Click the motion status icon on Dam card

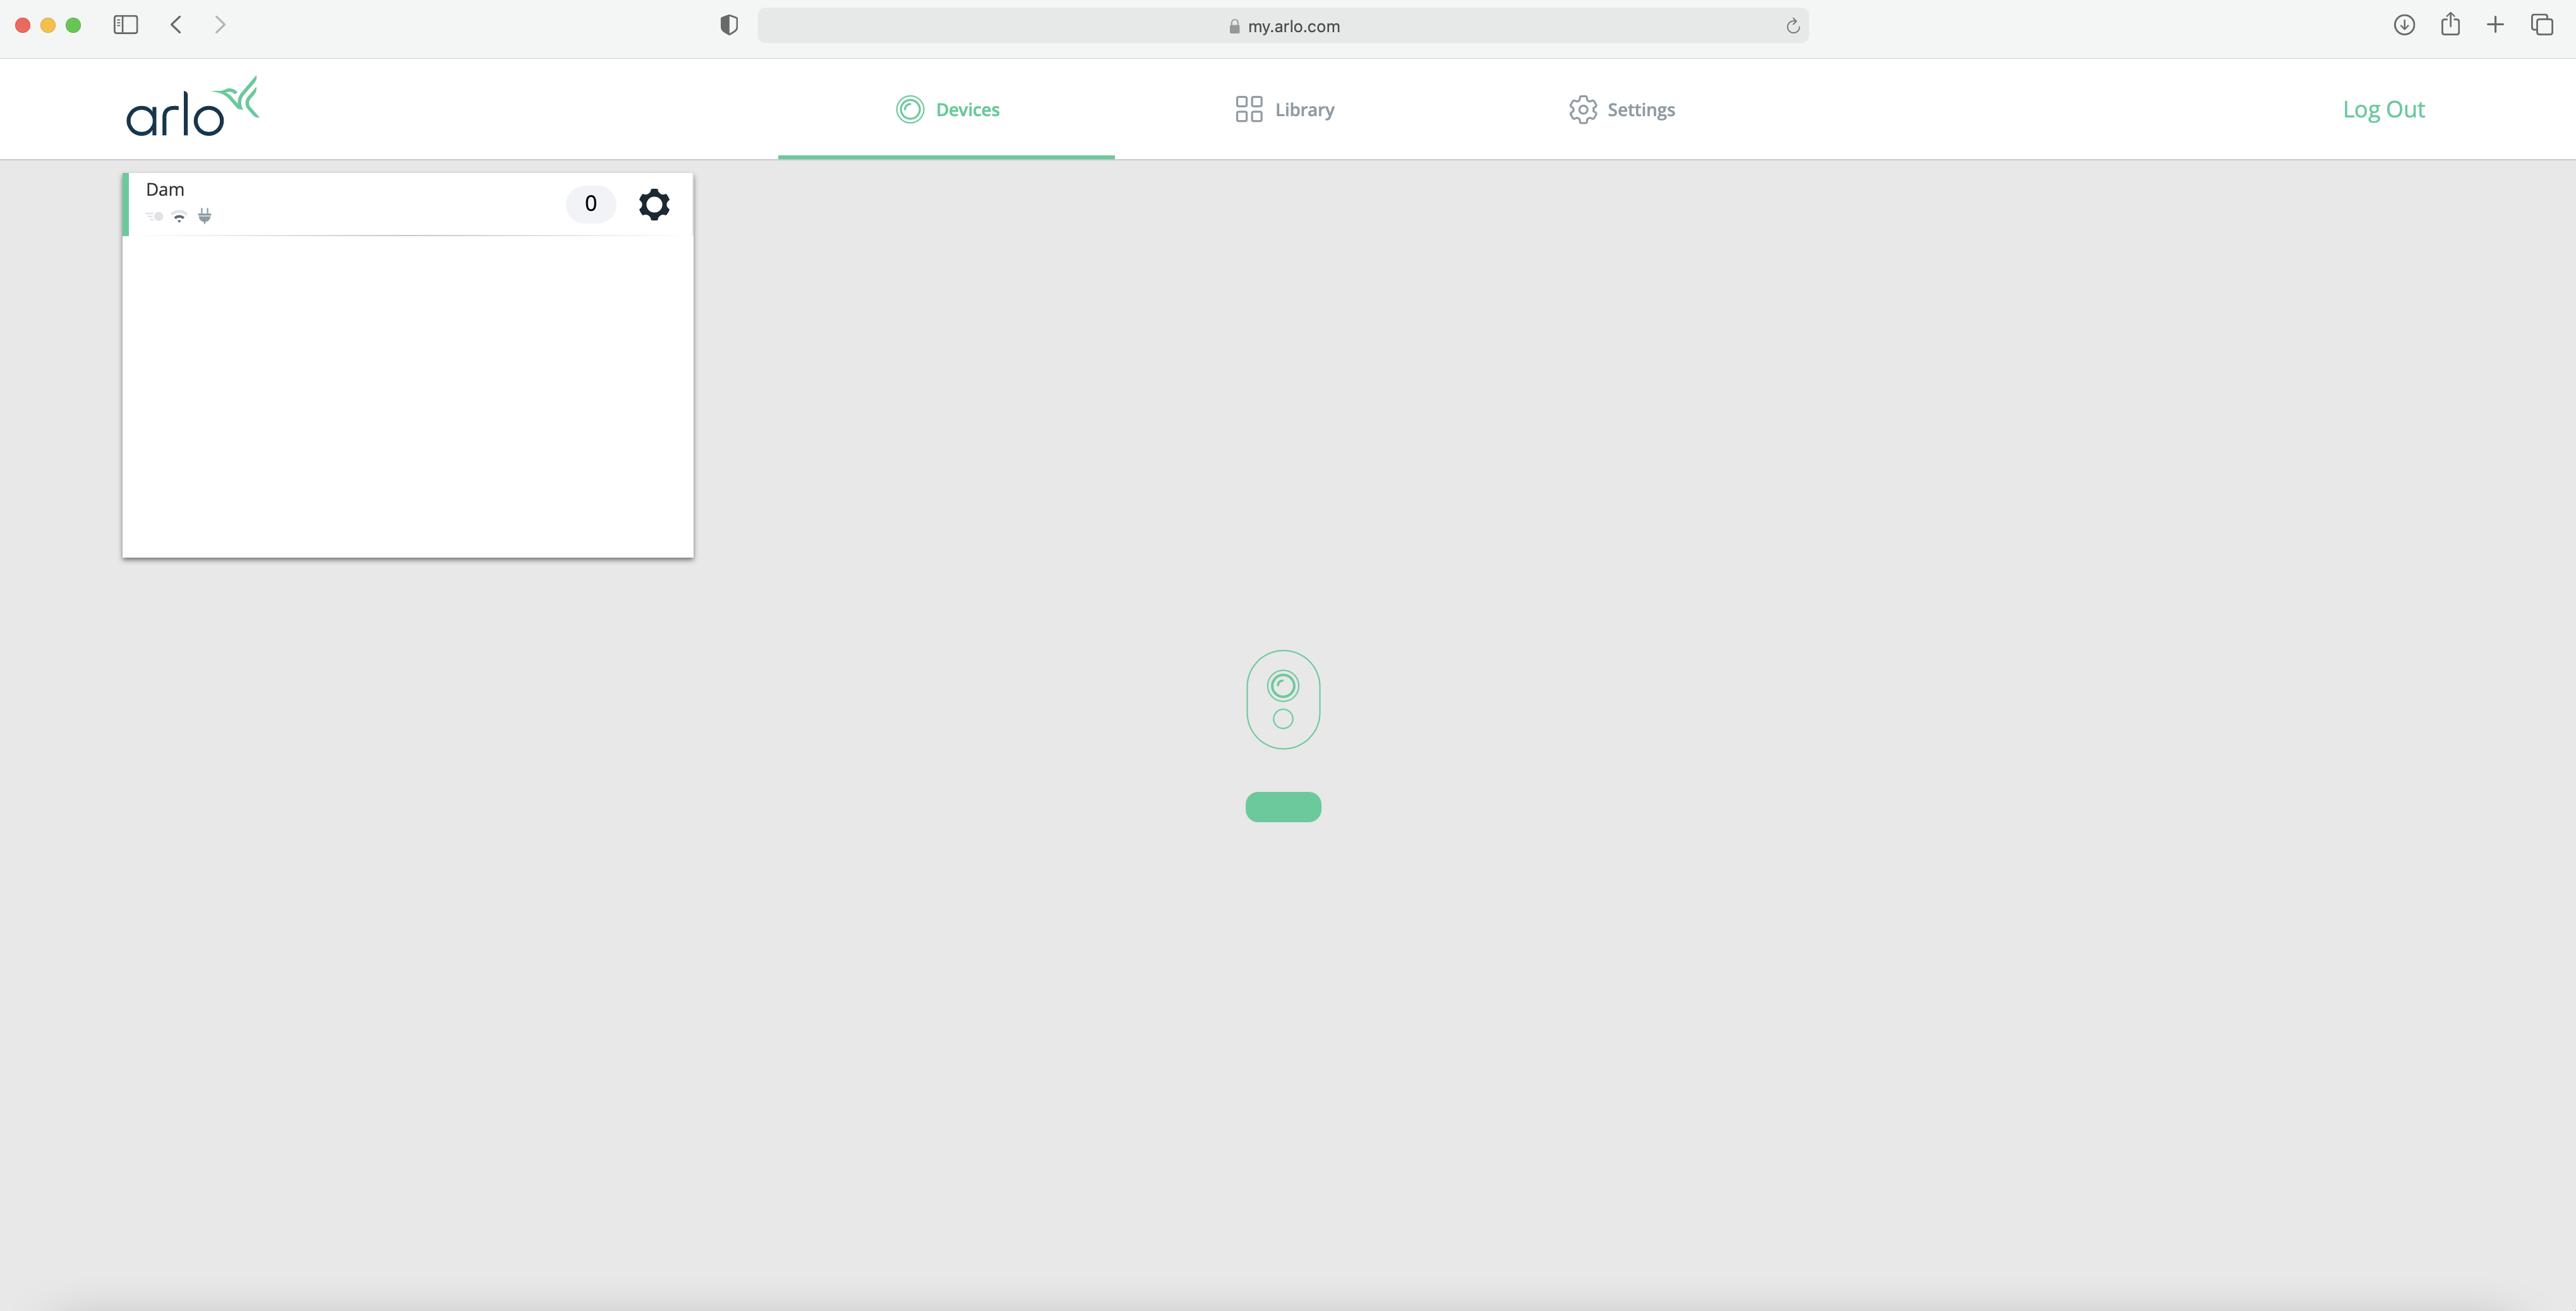(154, 216)
